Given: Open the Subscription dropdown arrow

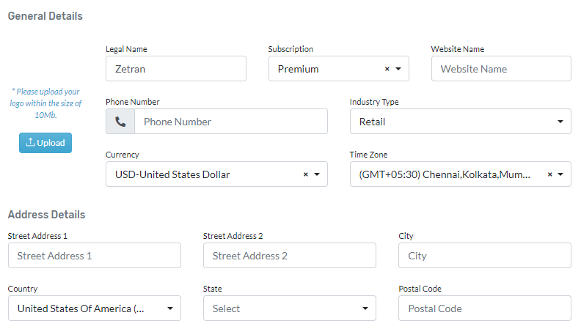Looking at the screenshot, I should click(x=398, y=69).
